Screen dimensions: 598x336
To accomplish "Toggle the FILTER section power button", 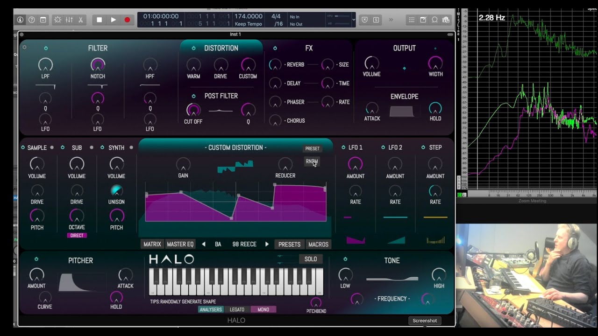I will pyautogui.click(x=46, y=48).
